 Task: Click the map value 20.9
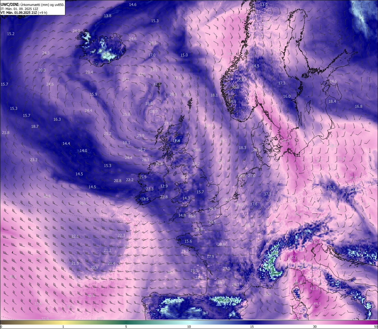[94, 267]
